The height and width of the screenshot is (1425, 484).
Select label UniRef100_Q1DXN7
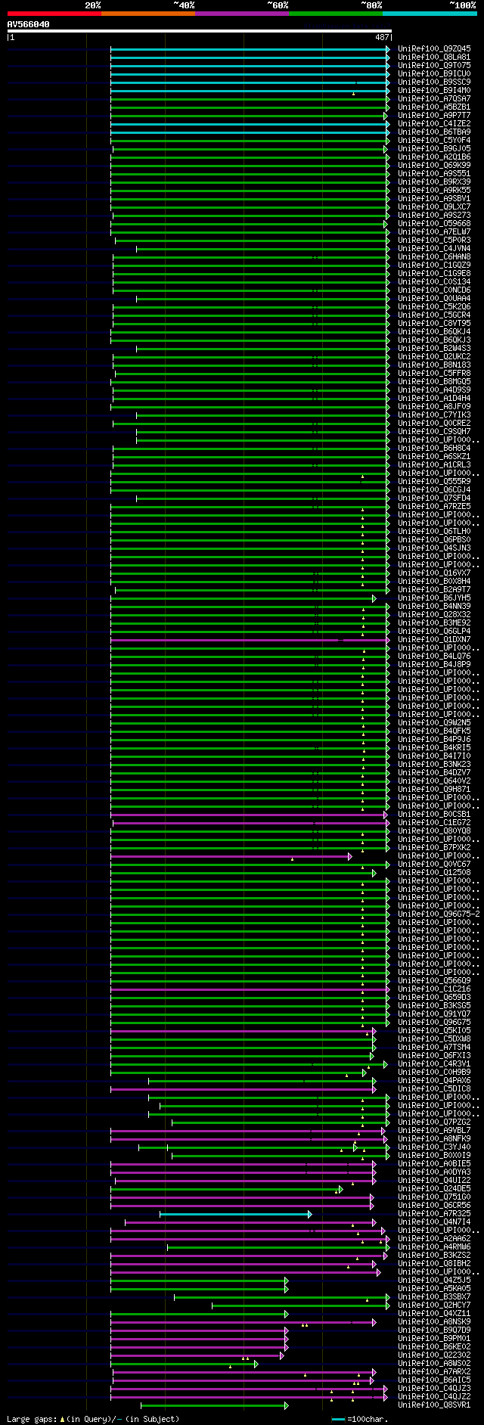coord(434,640)
